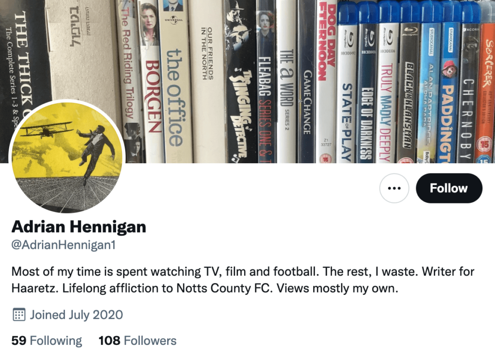View the 59 Following list

click(46, 340)
